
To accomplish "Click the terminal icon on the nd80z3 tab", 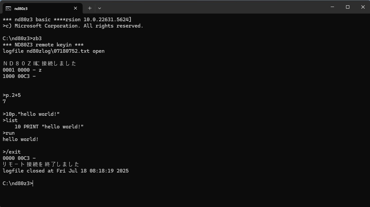I will [x=8, y=8].
